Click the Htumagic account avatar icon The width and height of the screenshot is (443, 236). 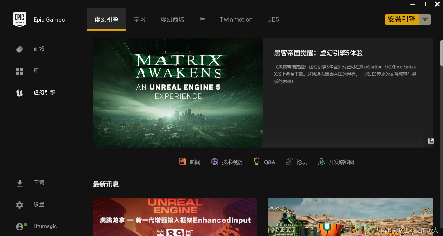pos(19,227)
